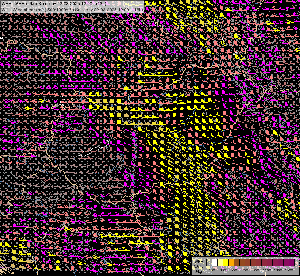The image size is (300, 276).
Task: Select the 'WRF Wind shear (m/s)' title line
Action: 72,10
